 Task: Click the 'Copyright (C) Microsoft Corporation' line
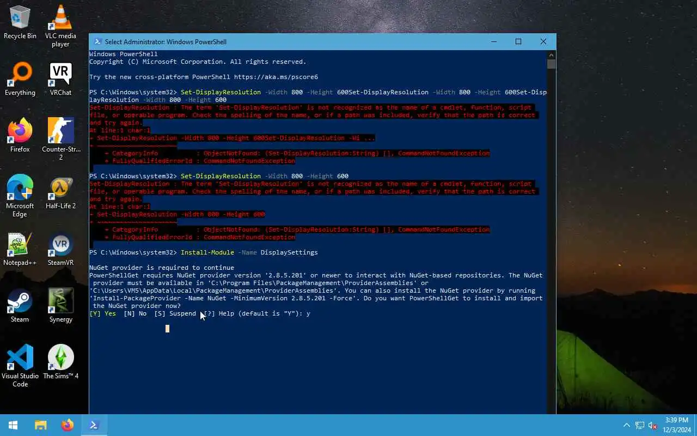pyautogui.click(x=198, y=62)
